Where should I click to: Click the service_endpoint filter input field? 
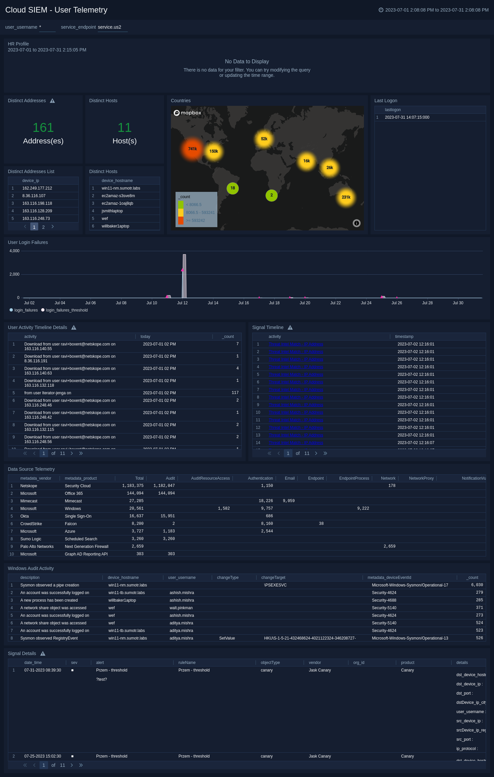coord(112,27)
